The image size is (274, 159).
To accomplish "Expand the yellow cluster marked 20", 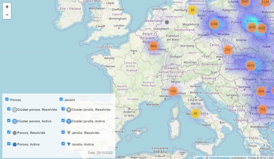I will pos(192,10).
